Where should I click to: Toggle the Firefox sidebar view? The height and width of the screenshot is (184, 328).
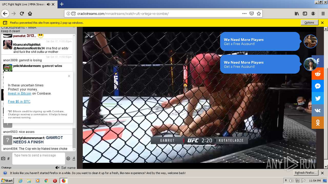(305, 14)
